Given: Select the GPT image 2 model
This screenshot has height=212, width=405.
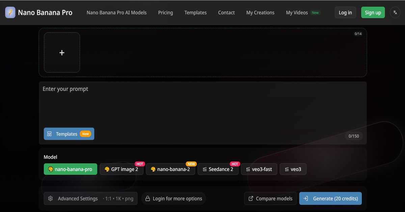Looking at the screenshot, I should pyautogui.click(x=122, y=169).
